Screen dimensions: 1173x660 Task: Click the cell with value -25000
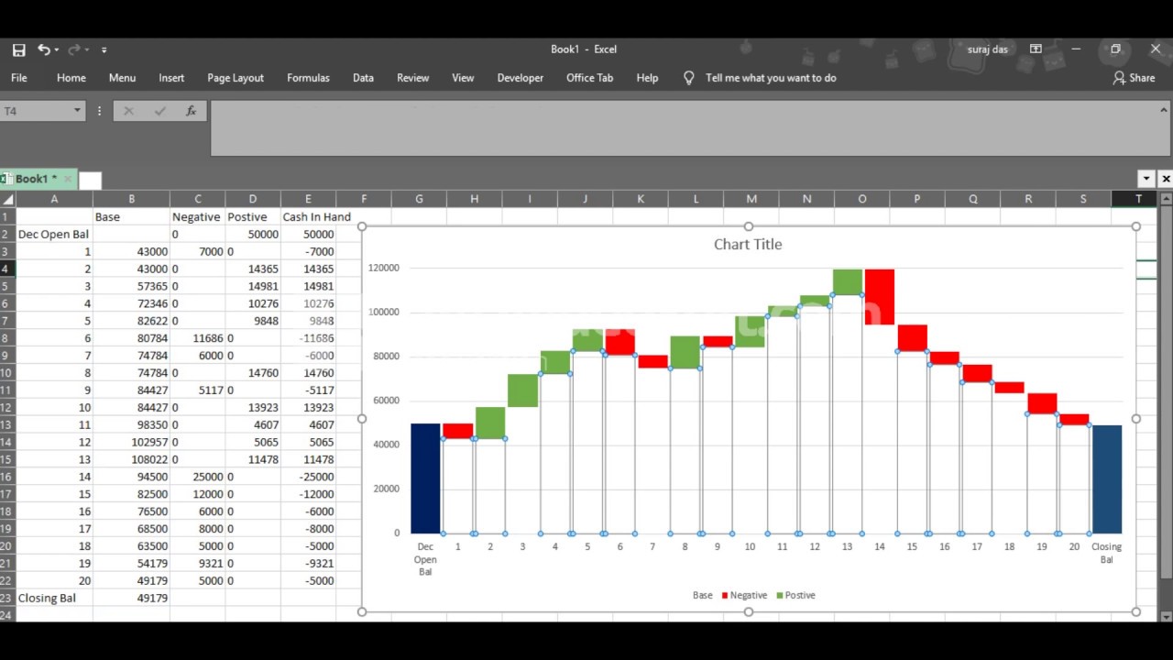pos(308,477)
